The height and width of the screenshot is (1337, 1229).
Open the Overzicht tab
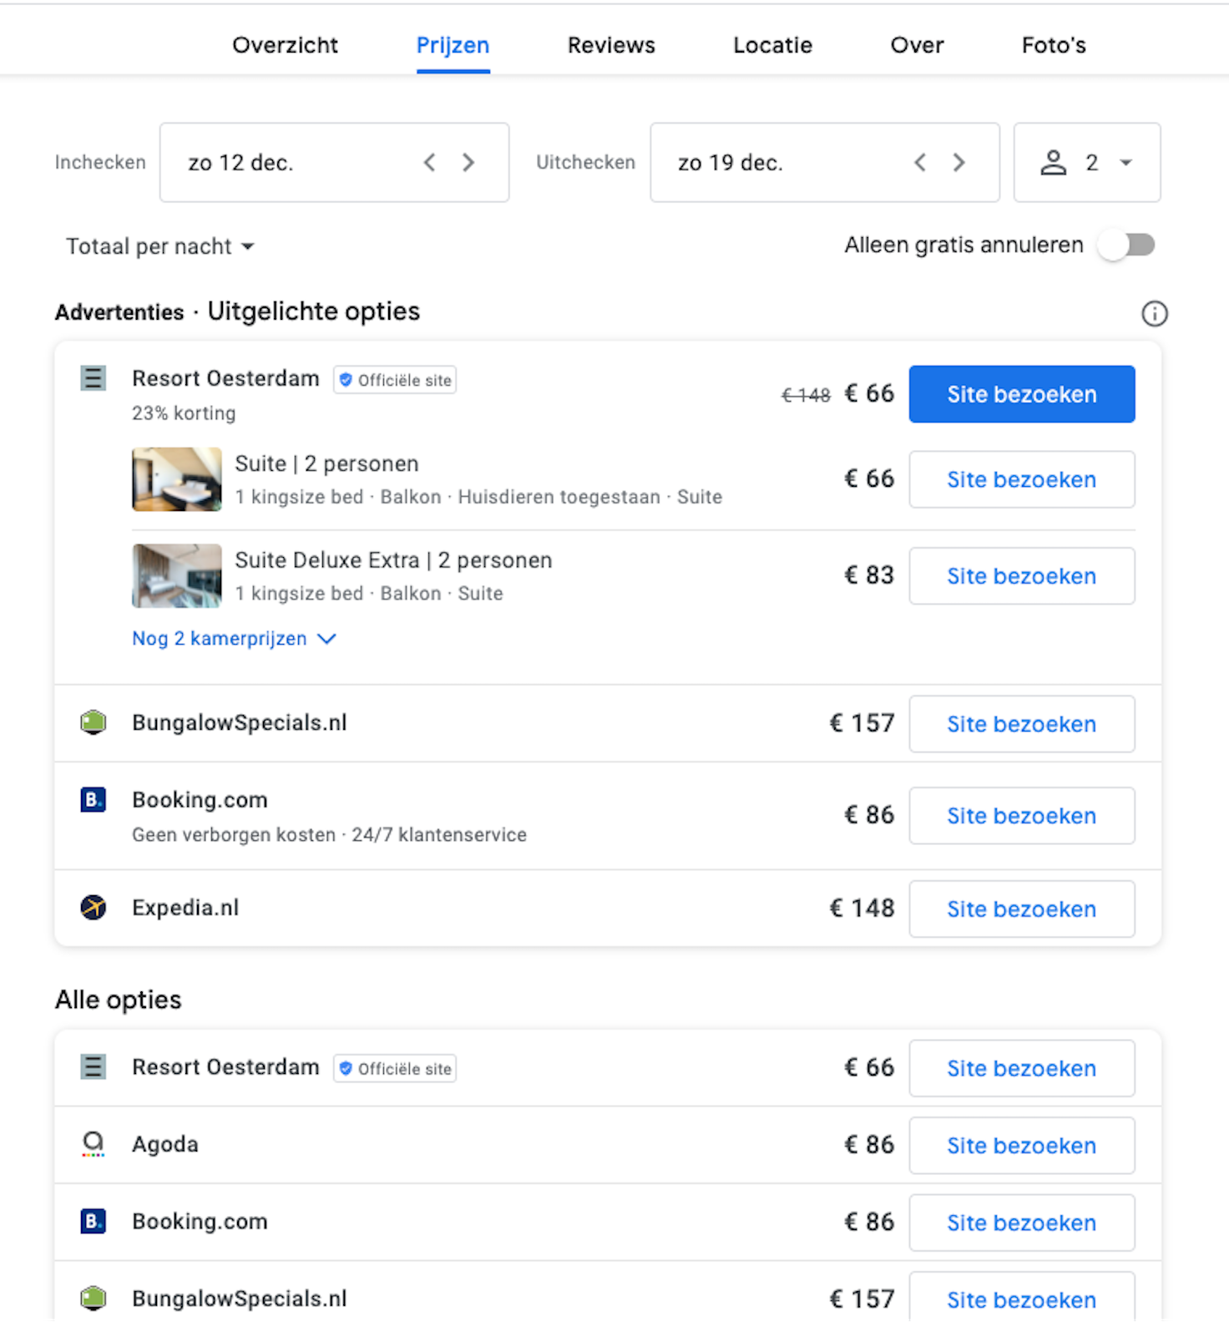pyautogui.click(x=285, y=45)
